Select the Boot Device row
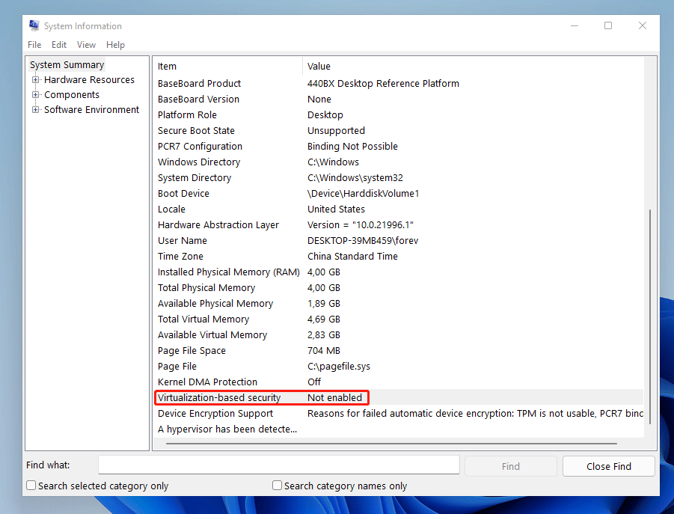The image size is (674, 514). (x=398, y=193)
